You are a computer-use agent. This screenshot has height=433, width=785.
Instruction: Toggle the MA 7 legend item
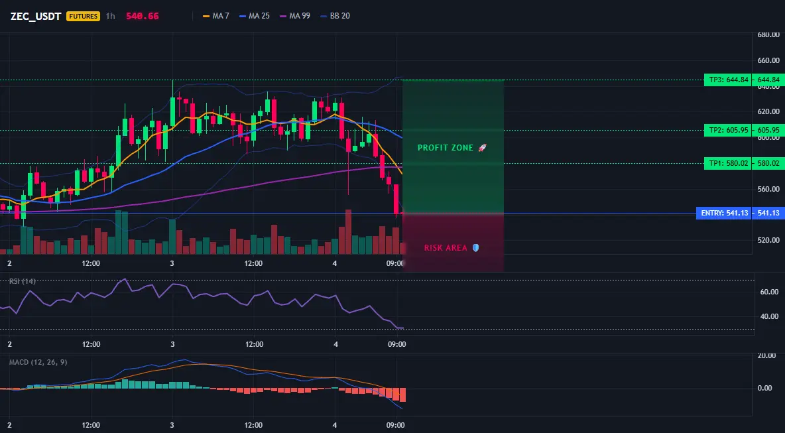pyautogui.click(x=215, y=16)
